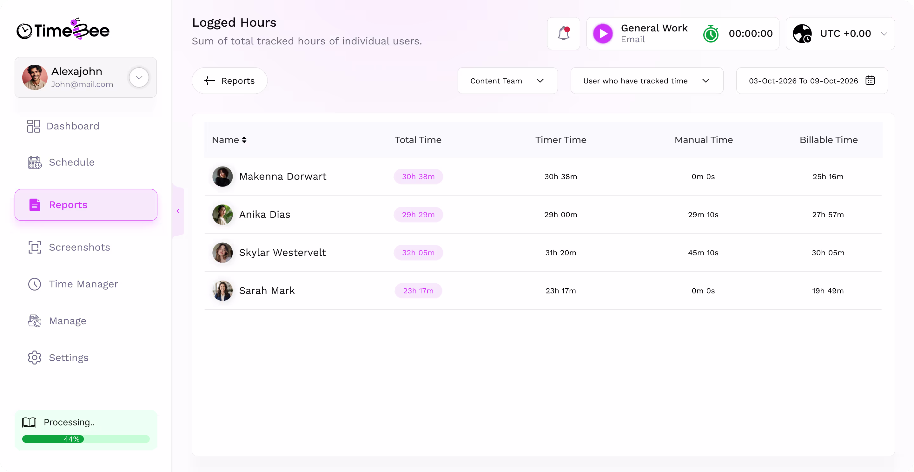
Task: Click Sarah Mark's name
Action: click(x=267, y=291)
